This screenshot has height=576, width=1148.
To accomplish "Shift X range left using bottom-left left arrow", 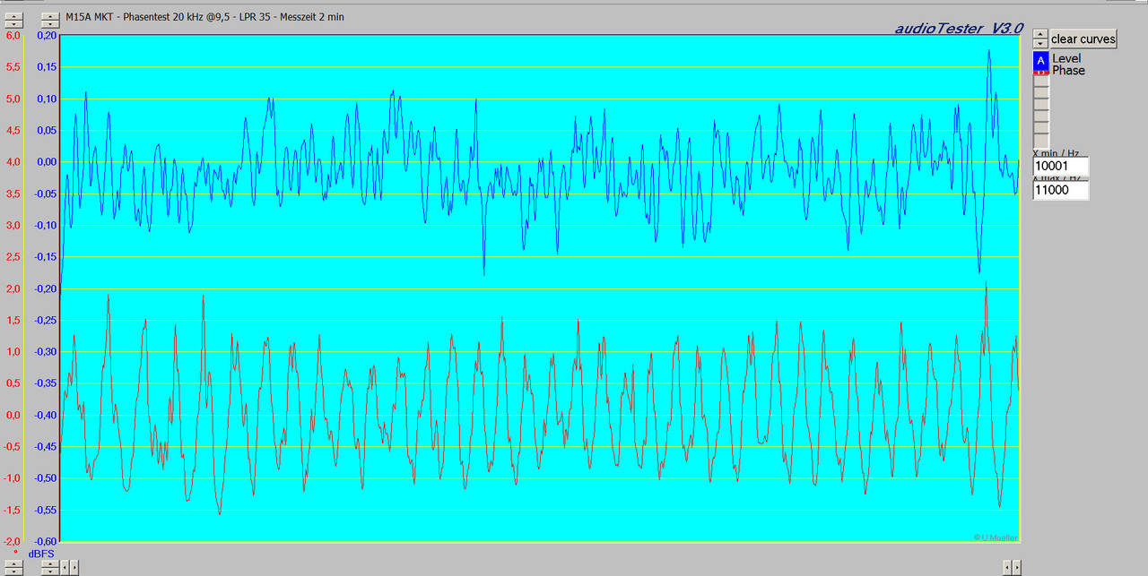I will [65, 567].
